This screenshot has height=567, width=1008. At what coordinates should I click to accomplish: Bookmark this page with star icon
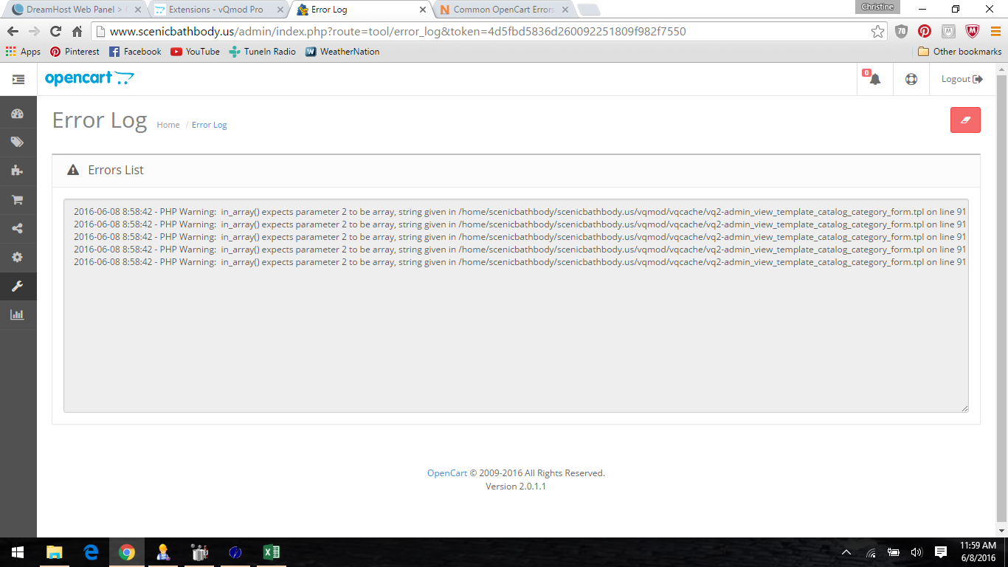(x=877, y=32)
